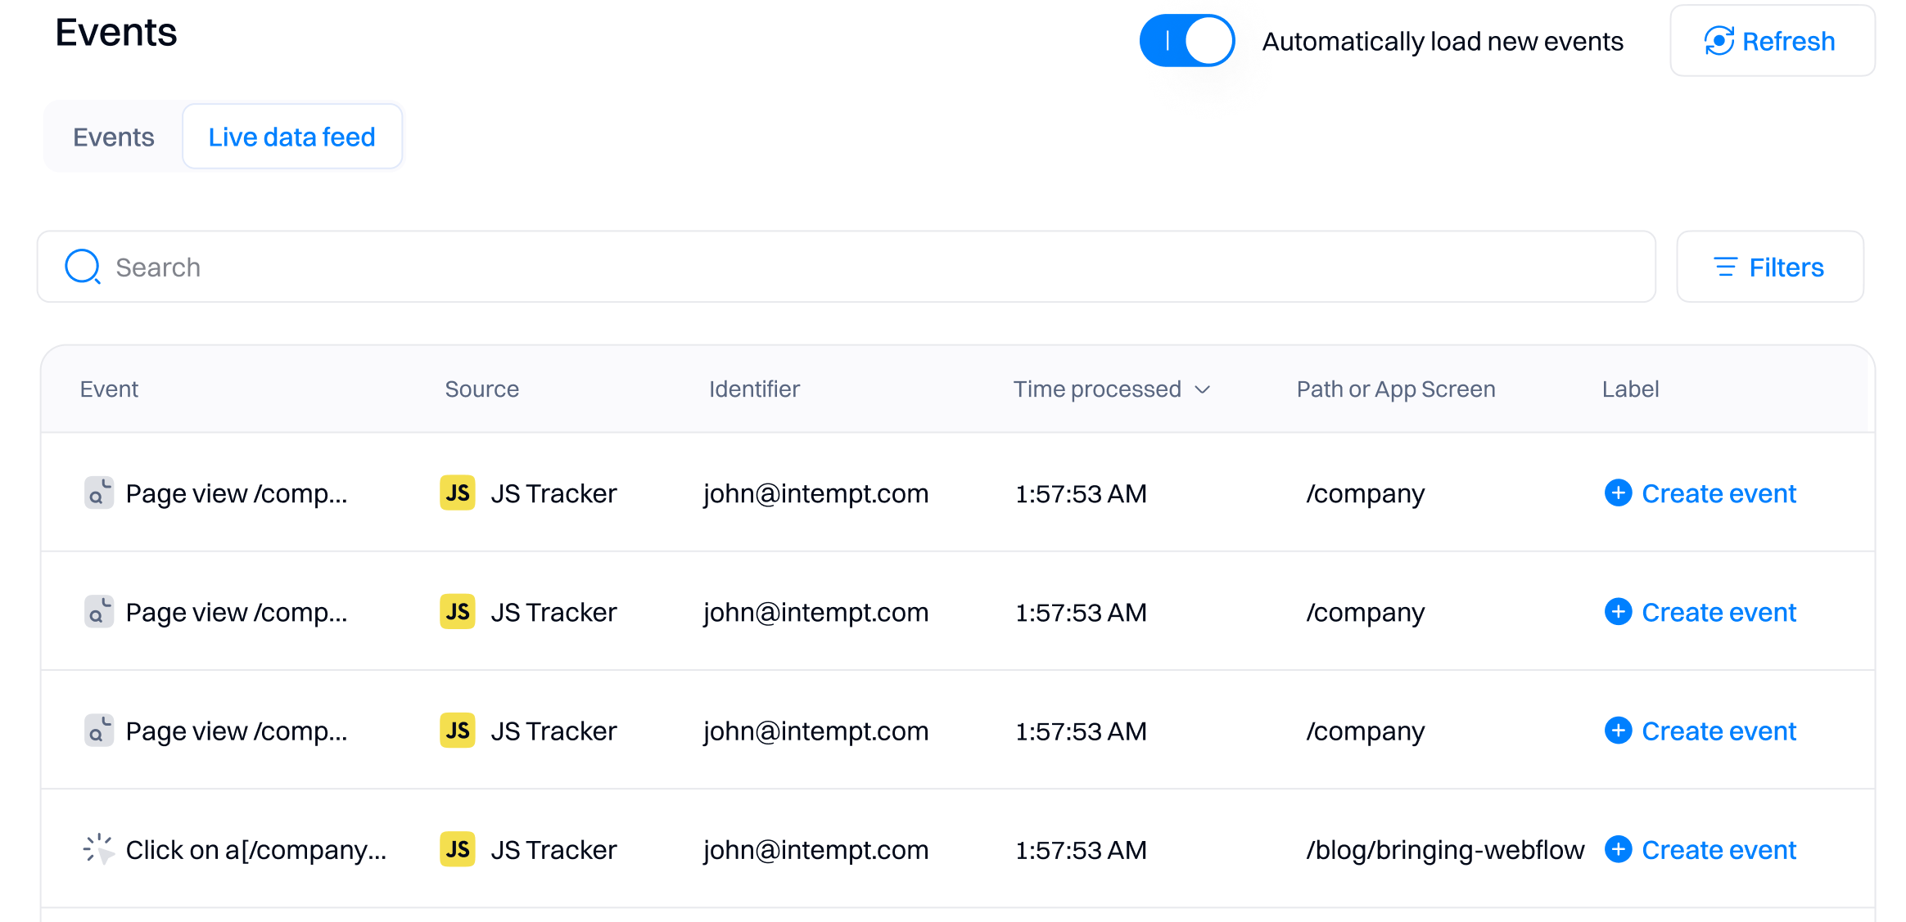Viewport: 1906px width, 922px height.
Task: Click the third row's page view icon
Action: tap(98, 731)
